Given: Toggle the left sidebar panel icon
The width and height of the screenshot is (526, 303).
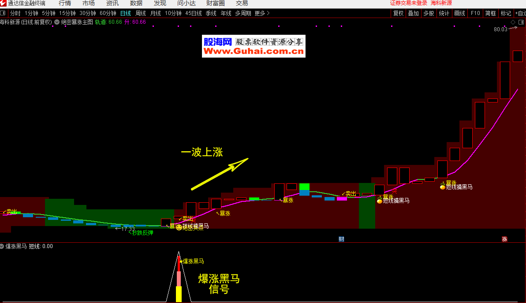Looking at the screenshot, I should [x=3, y=13].
